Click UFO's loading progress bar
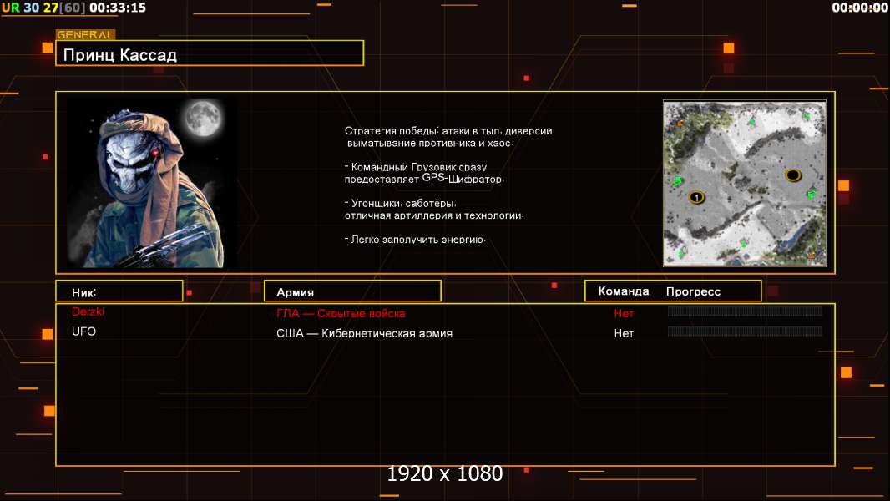890x501 pixels. [745, 331]
